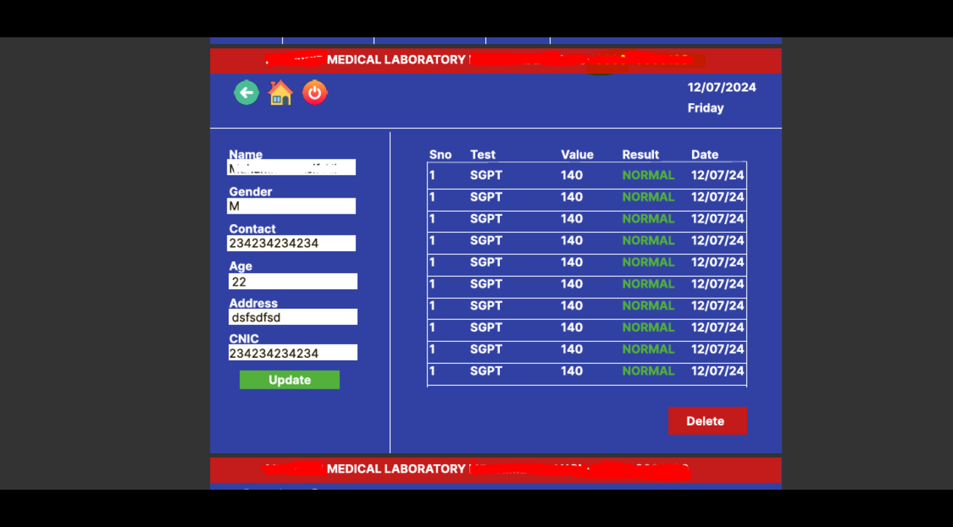This screenshot has height=527, width=953.
Task: Select the Sno column header
Action: tap(441, 154)
